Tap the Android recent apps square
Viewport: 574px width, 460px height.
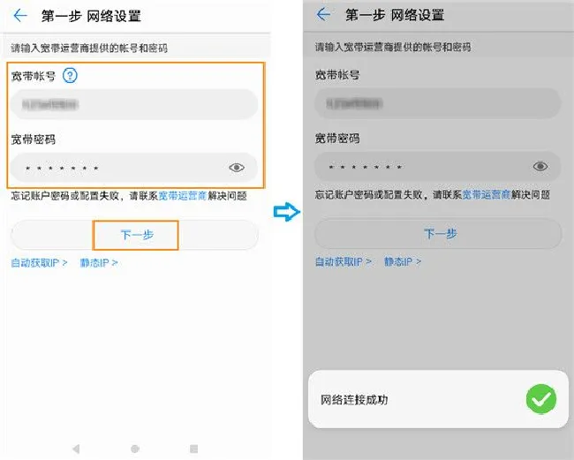coord(194,449)
